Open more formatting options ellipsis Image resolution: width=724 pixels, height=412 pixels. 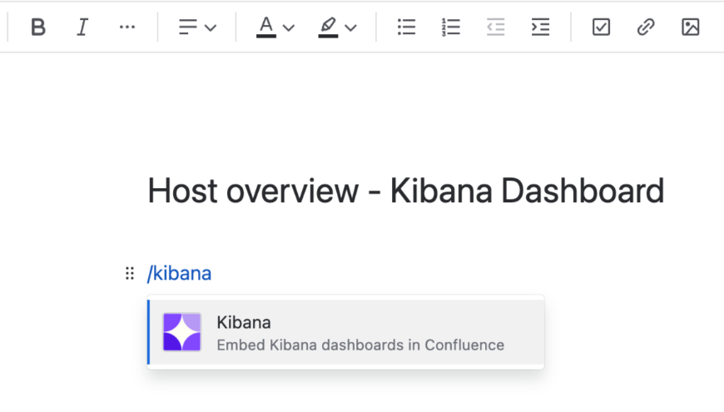127,27
